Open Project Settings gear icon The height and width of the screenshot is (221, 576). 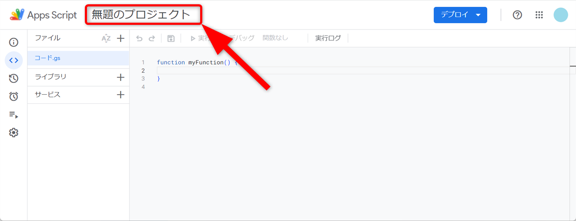pos(14,133)
